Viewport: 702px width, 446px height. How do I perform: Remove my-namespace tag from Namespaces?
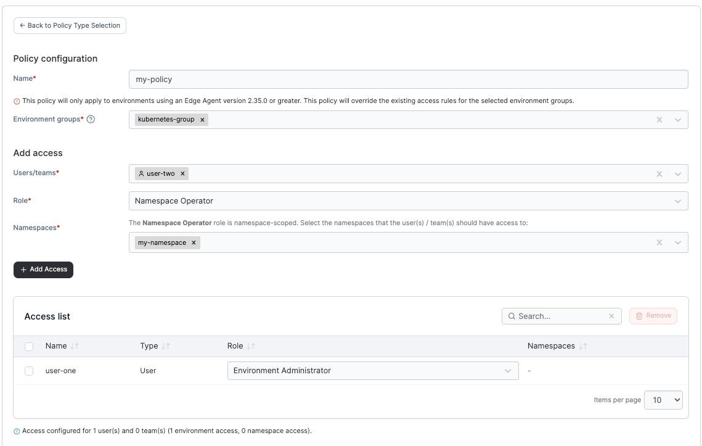pyautogui.click(x=194, y=243)
